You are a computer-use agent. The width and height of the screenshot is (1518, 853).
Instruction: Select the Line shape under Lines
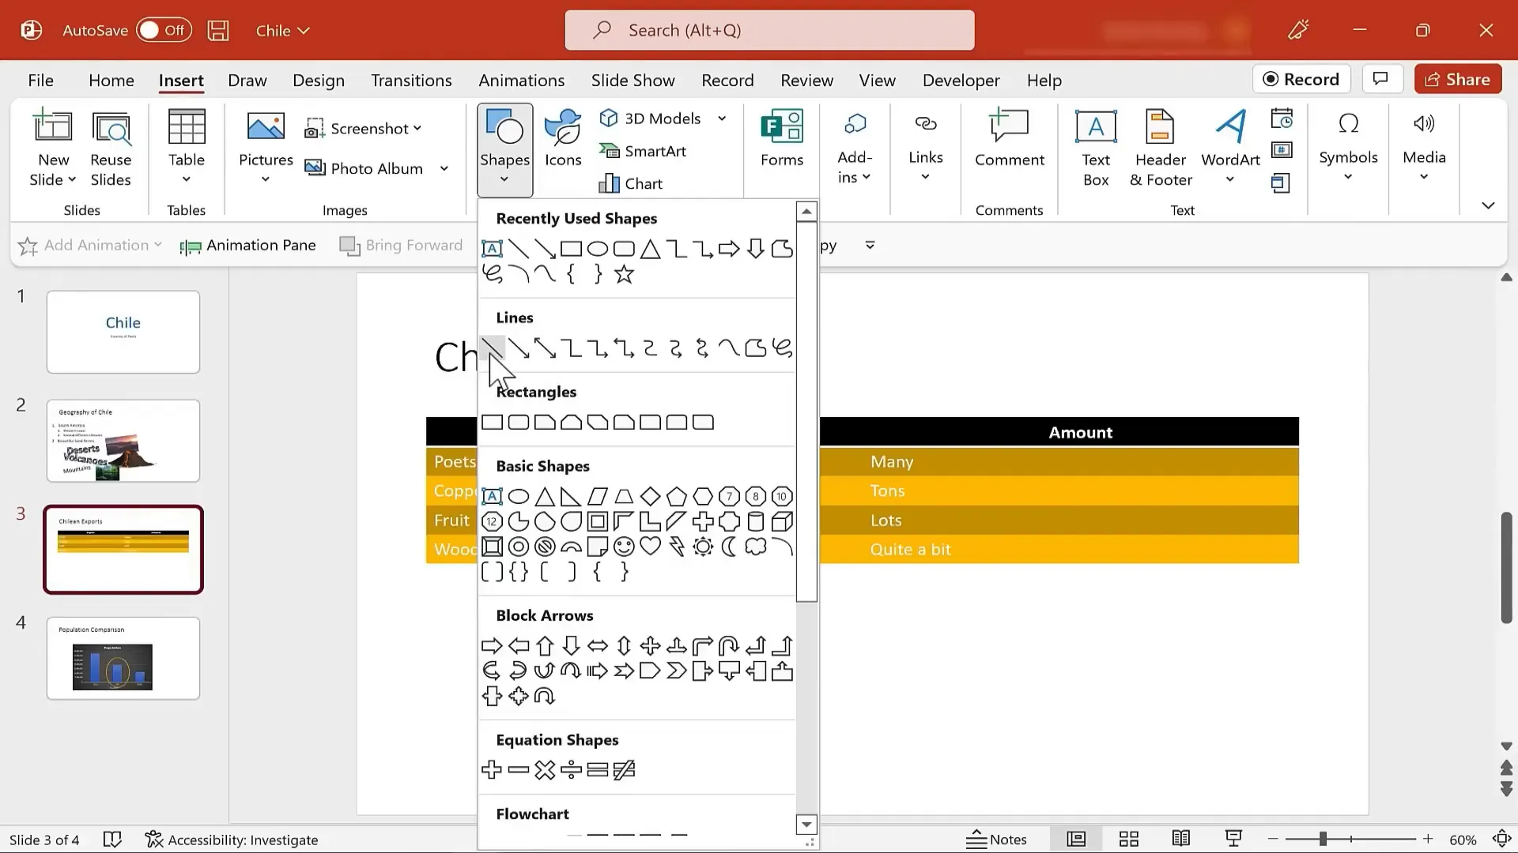[x=492, y=348]
